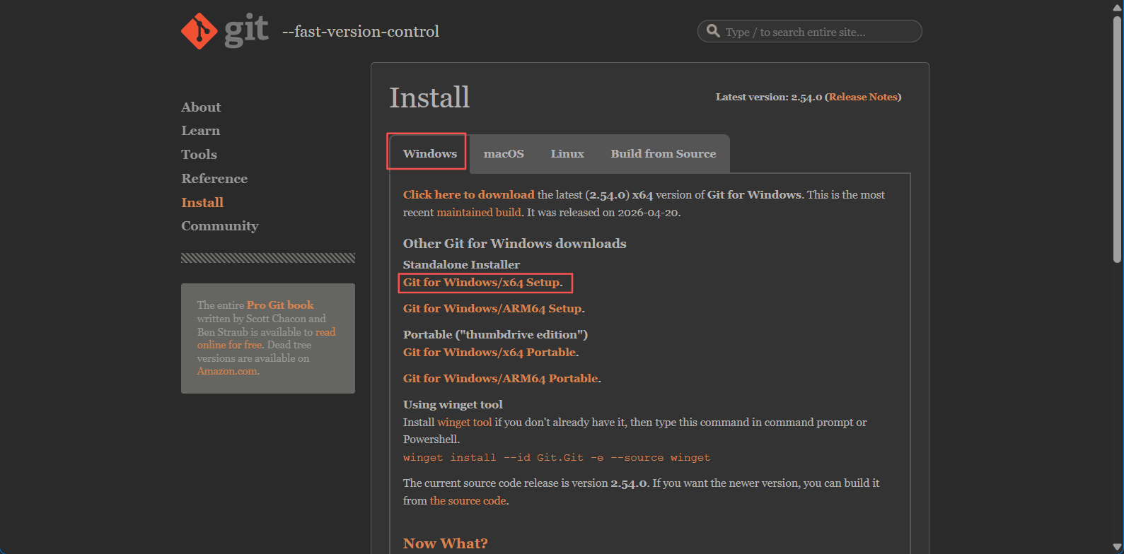Open the Reference section
Viewport: 1124px width, 554px height.
click(214, 179)
